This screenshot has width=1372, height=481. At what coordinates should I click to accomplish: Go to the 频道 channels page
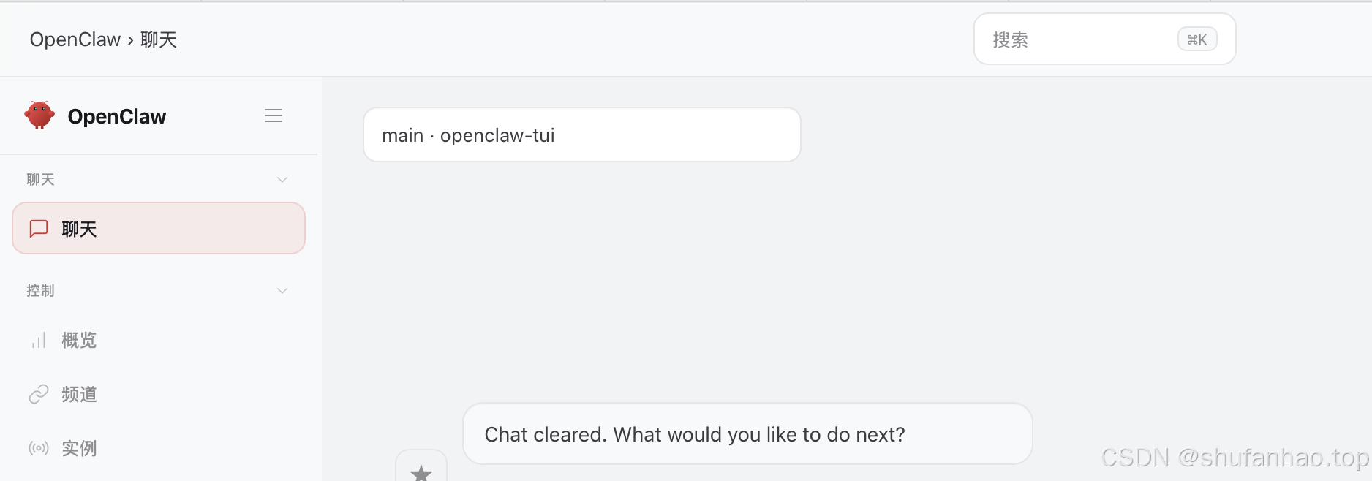pos(79,395)
